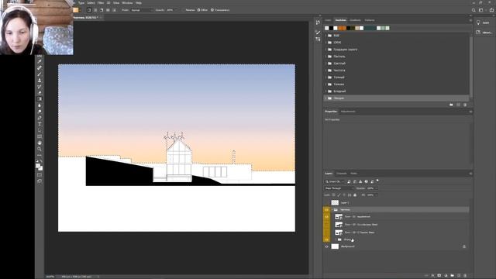Select the Horizontal Type tool
Viewport: 496px width, 279px height.
click(40, 124)
